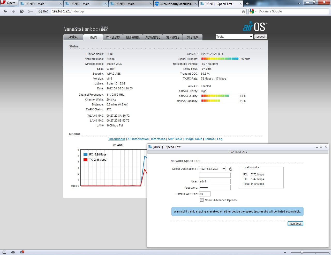Click the airMAX Quality bar
The height and width of the screenshot is (255, 331).
pyautogui.click(x=220, y=96)
